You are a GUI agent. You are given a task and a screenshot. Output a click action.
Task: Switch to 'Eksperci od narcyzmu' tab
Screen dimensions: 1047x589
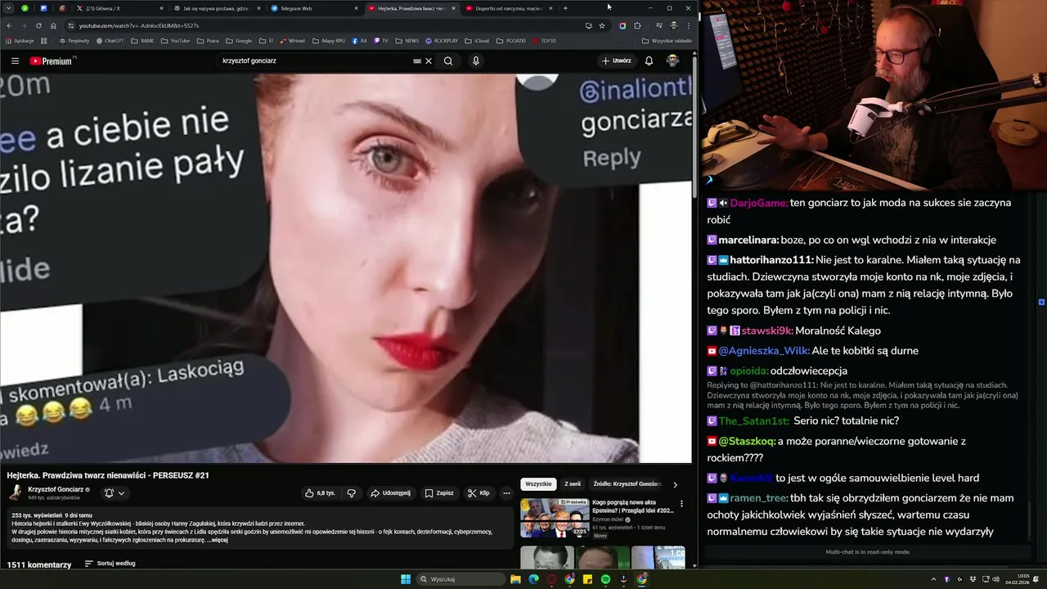pyautogui.click(x=507, y=8)
